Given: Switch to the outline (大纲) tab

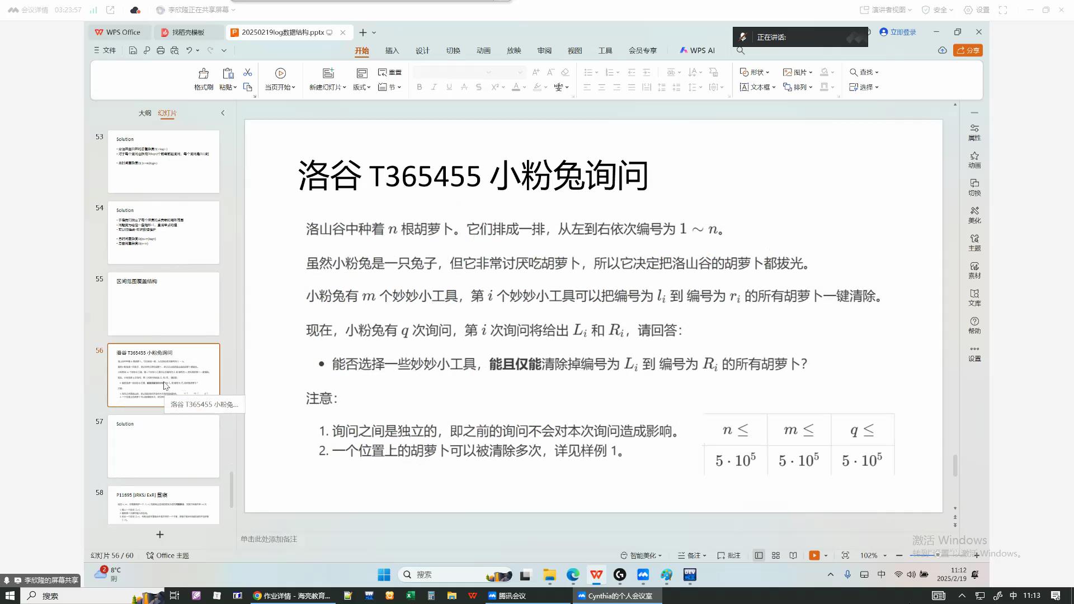Looking at the screenshot, I should 144,113.
